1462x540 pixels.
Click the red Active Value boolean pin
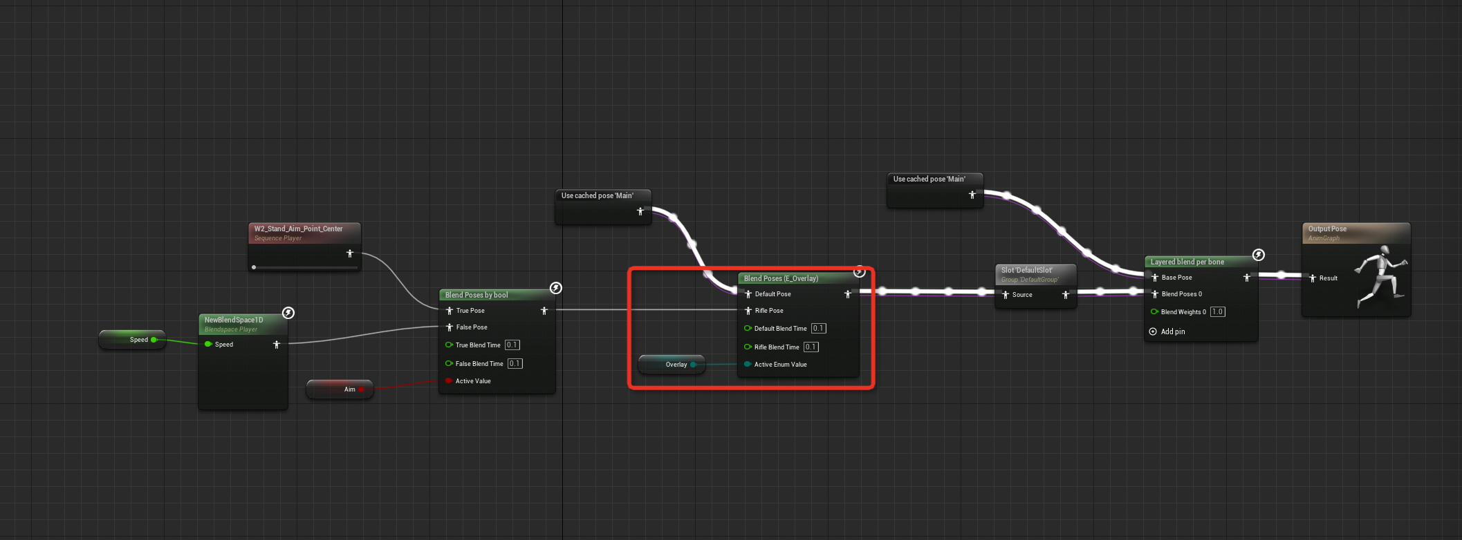(449, 381)
